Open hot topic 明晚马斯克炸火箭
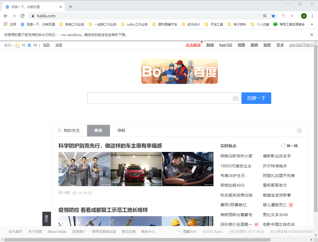 click(236, 156)
